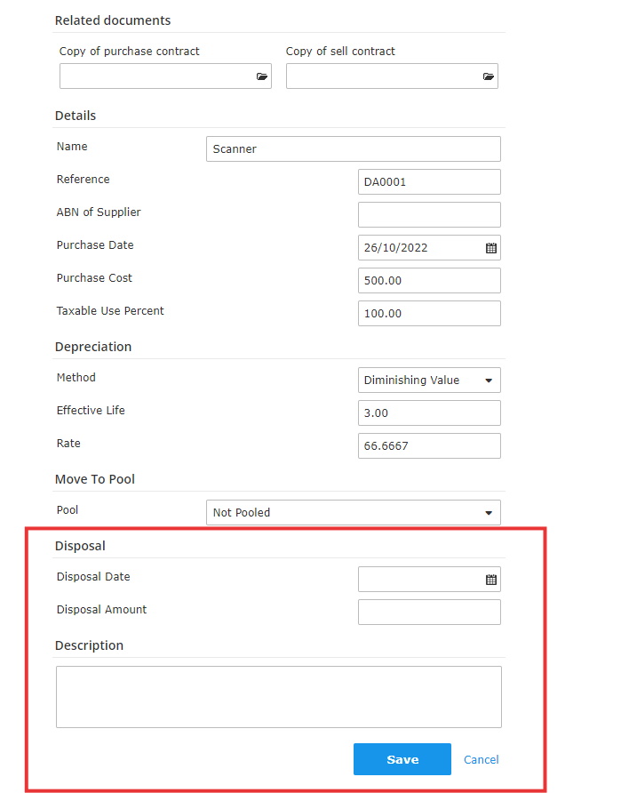Image resolution: width=621 pixels, height=793 pixels.
Task: Open calendar picker for Purchase Date
Action: pyautogui.click(x=491, y=248)
